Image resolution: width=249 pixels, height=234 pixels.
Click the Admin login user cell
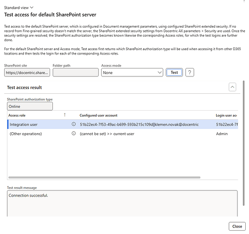(x=222, y=134)
